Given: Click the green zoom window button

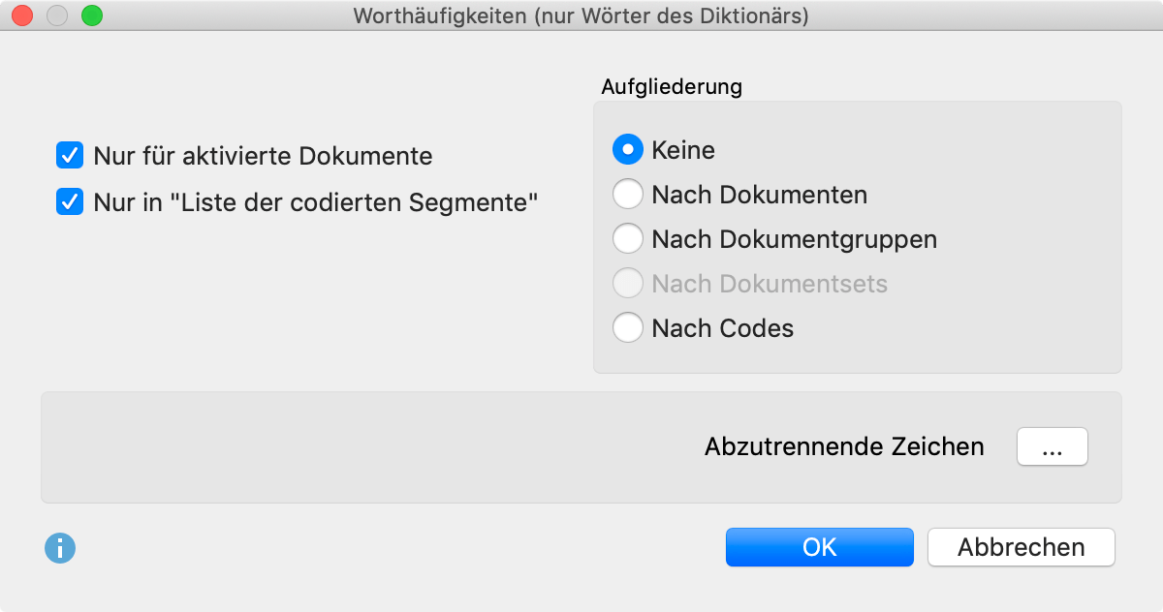Looking at the screenshot, I should coord(92,15).
